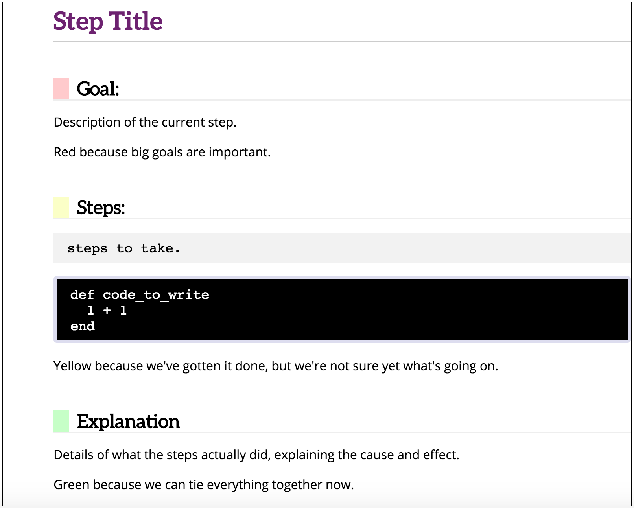Click the 'def' keyword in the code
This screenshot has width=634, height=508.
[x=82, y=295]
